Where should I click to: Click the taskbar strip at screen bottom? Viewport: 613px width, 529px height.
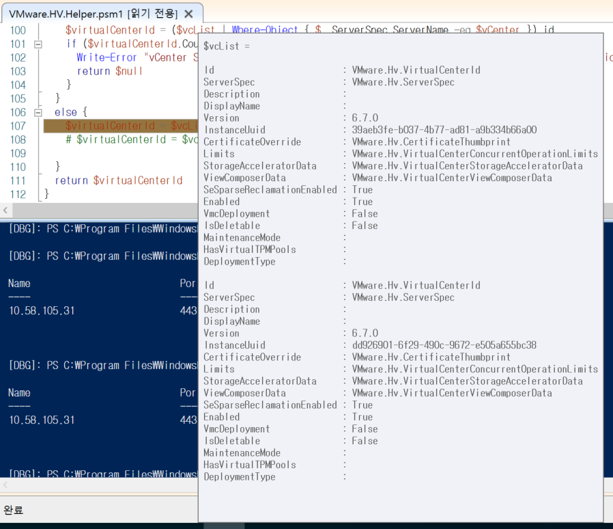(x=306, y=526)
